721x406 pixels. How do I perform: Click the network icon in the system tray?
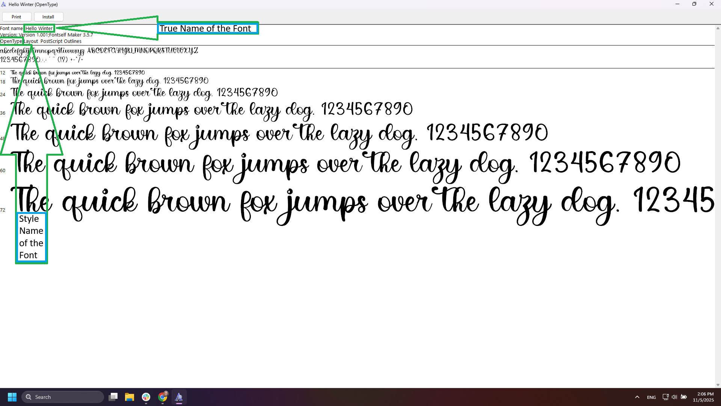pyautogui.click(x=665, y=397)
